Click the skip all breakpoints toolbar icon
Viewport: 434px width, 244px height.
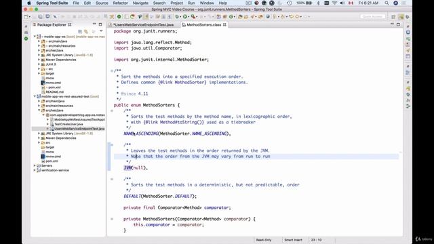(55, 17)
